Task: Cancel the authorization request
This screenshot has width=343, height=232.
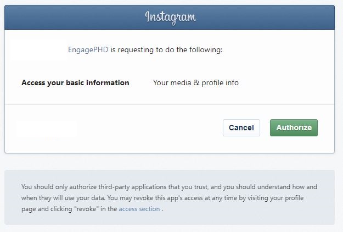Action: click(x=241, y=128)
